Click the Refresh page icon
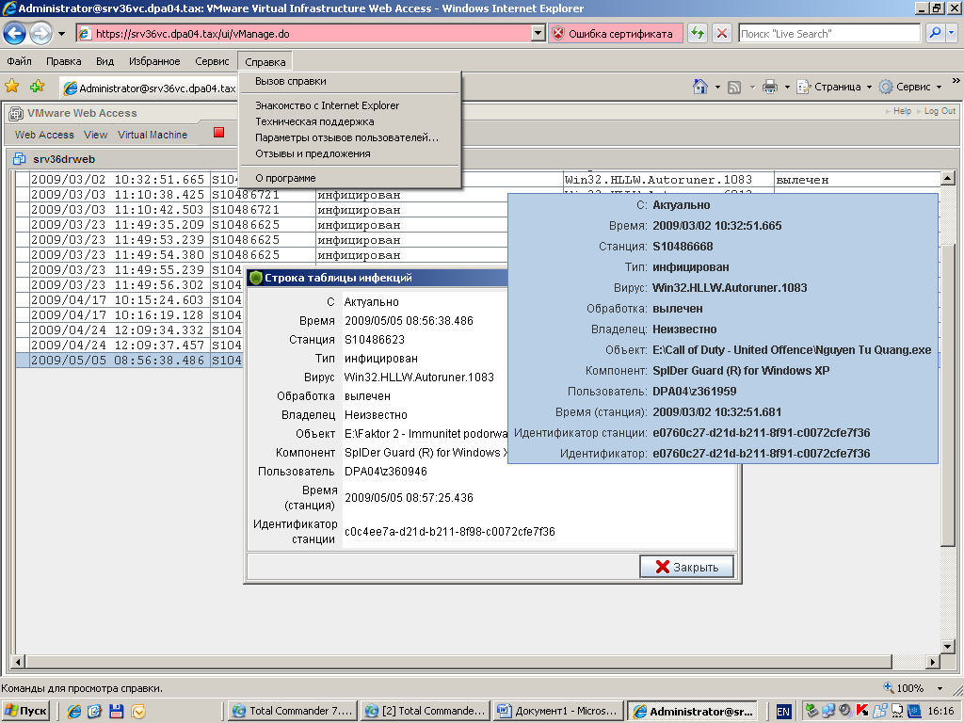 click(698, 34)
